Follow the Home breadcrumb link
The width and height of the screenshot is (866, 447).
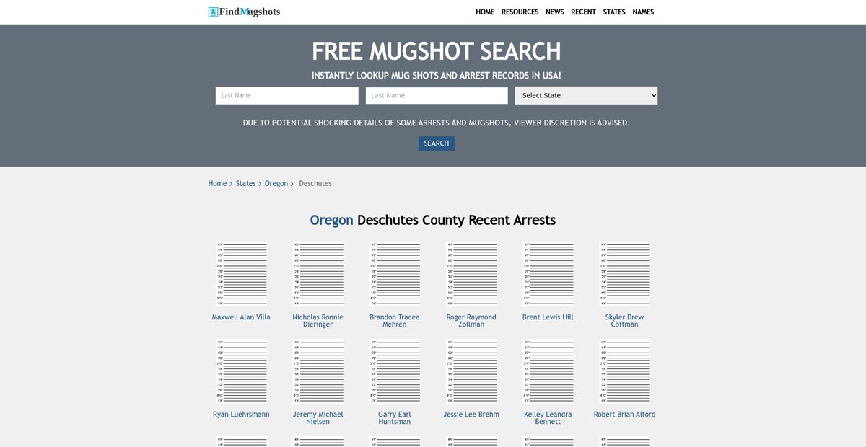tap(217, 184)
